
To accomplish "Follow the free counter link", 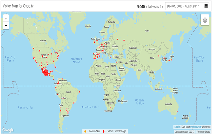I will (196, 127).
